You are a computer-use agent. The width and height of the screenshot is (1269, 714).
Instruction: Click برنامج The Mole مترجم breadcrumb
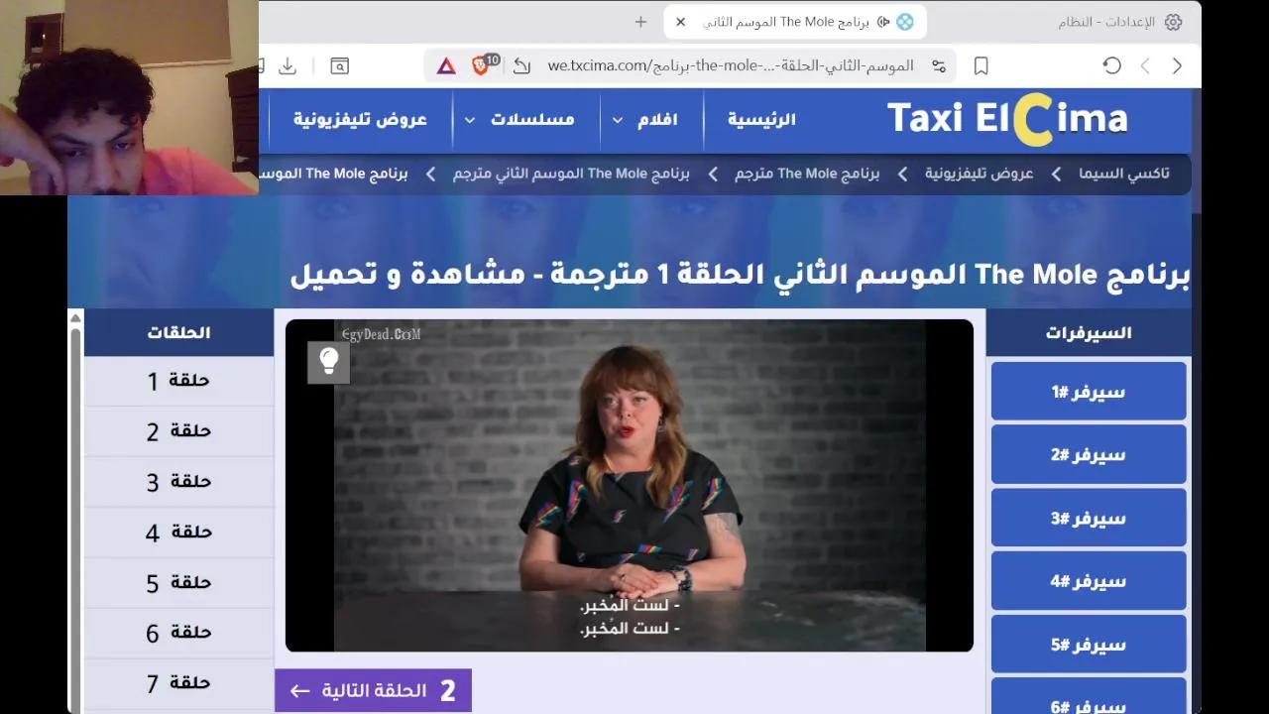(807, 174)
